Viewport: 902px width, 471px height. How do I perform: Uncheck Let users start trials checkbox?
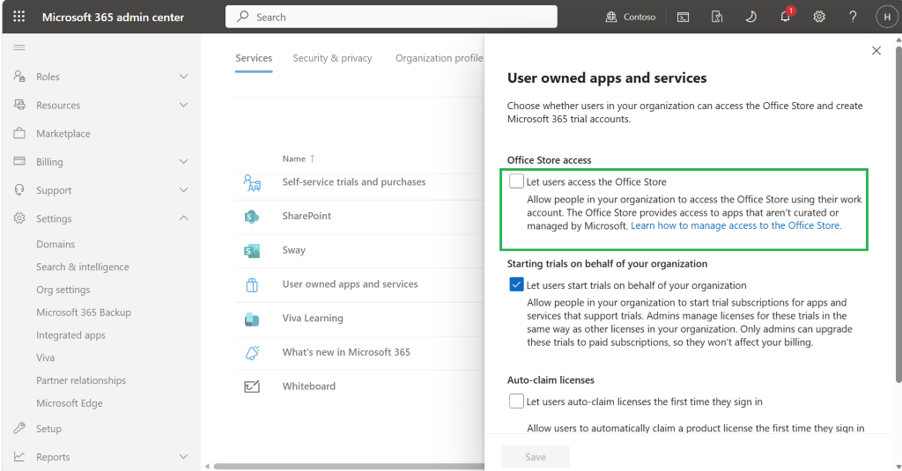[516, 284]
